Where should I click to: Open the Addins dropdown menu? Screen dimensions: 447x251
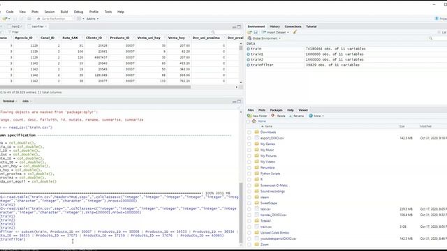[x=92, y=19]
